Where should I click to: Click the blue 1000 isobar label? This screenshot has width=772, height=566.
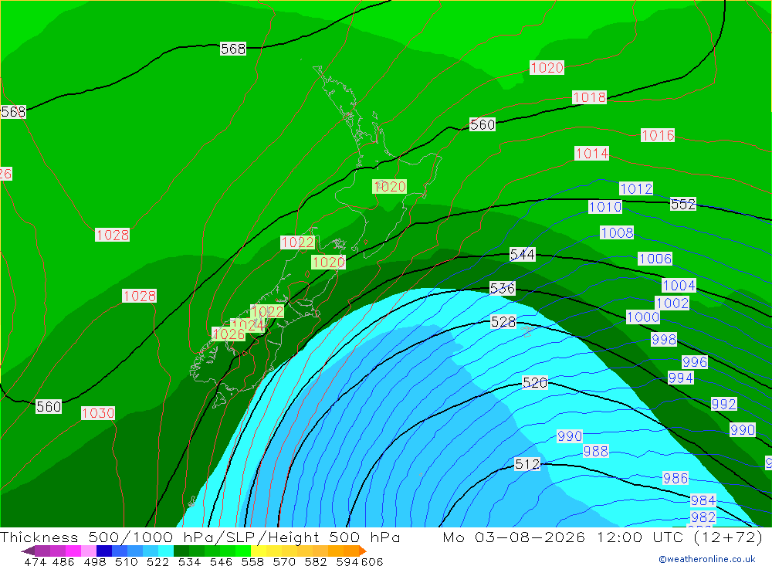643,317
